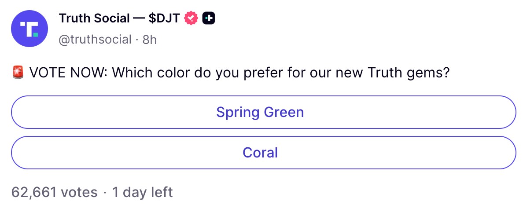Click the dot separator before 8h
The height and width of the screenshot is (212, 523).
tap(137, 40)
